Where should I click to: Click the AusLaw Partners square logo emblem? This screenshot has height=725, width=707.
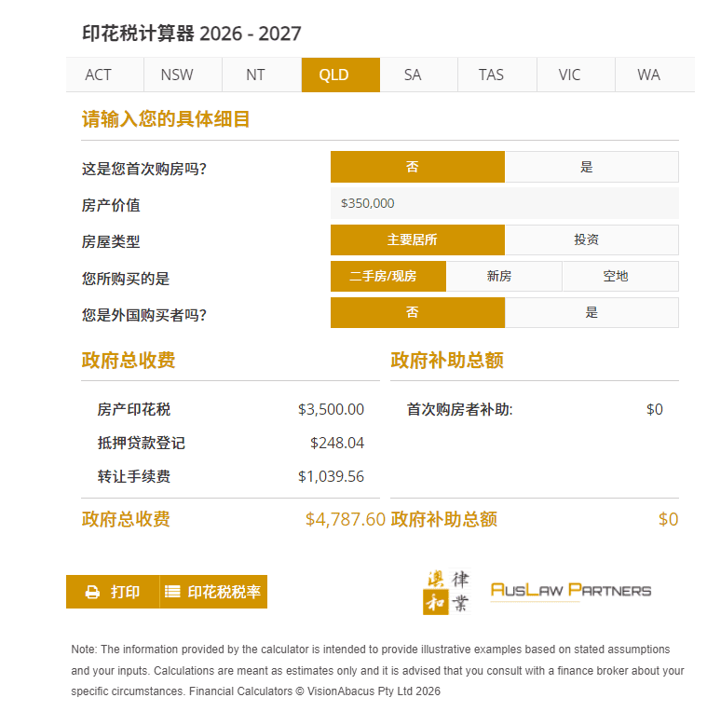point(447,592)
